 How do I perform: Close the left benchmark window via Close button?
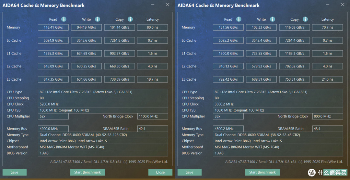(160, 172)
